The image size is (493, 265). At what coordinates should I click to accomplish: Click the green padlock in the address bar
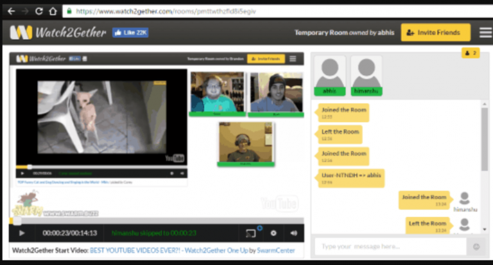click(x=69, y=11)
